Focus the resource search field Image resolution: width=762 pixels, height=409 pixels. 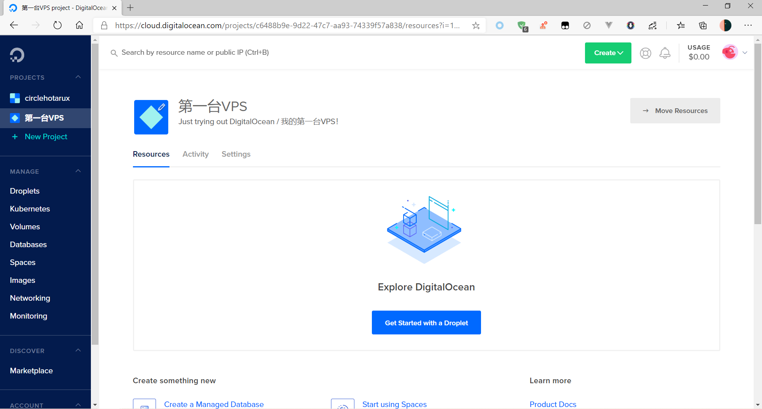195,52
